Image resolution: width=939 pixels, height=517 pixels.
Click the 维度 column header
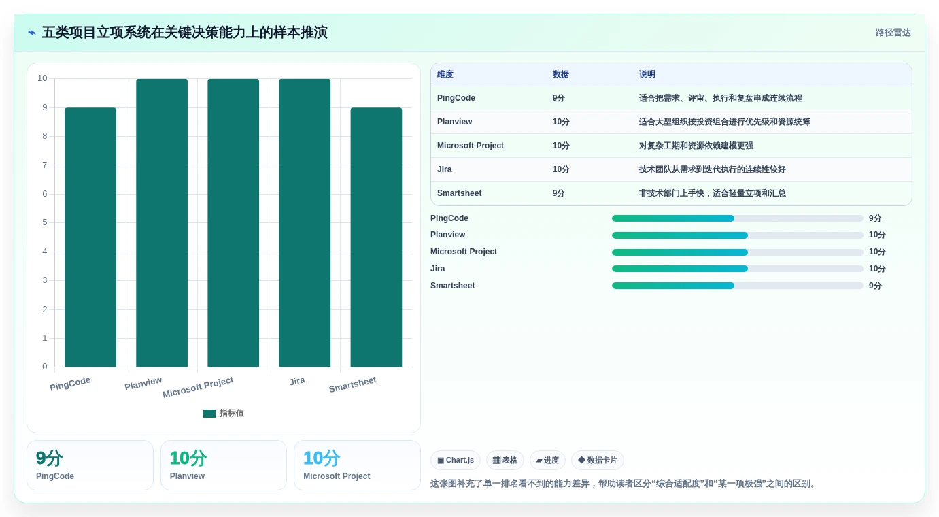pos(445,75)
